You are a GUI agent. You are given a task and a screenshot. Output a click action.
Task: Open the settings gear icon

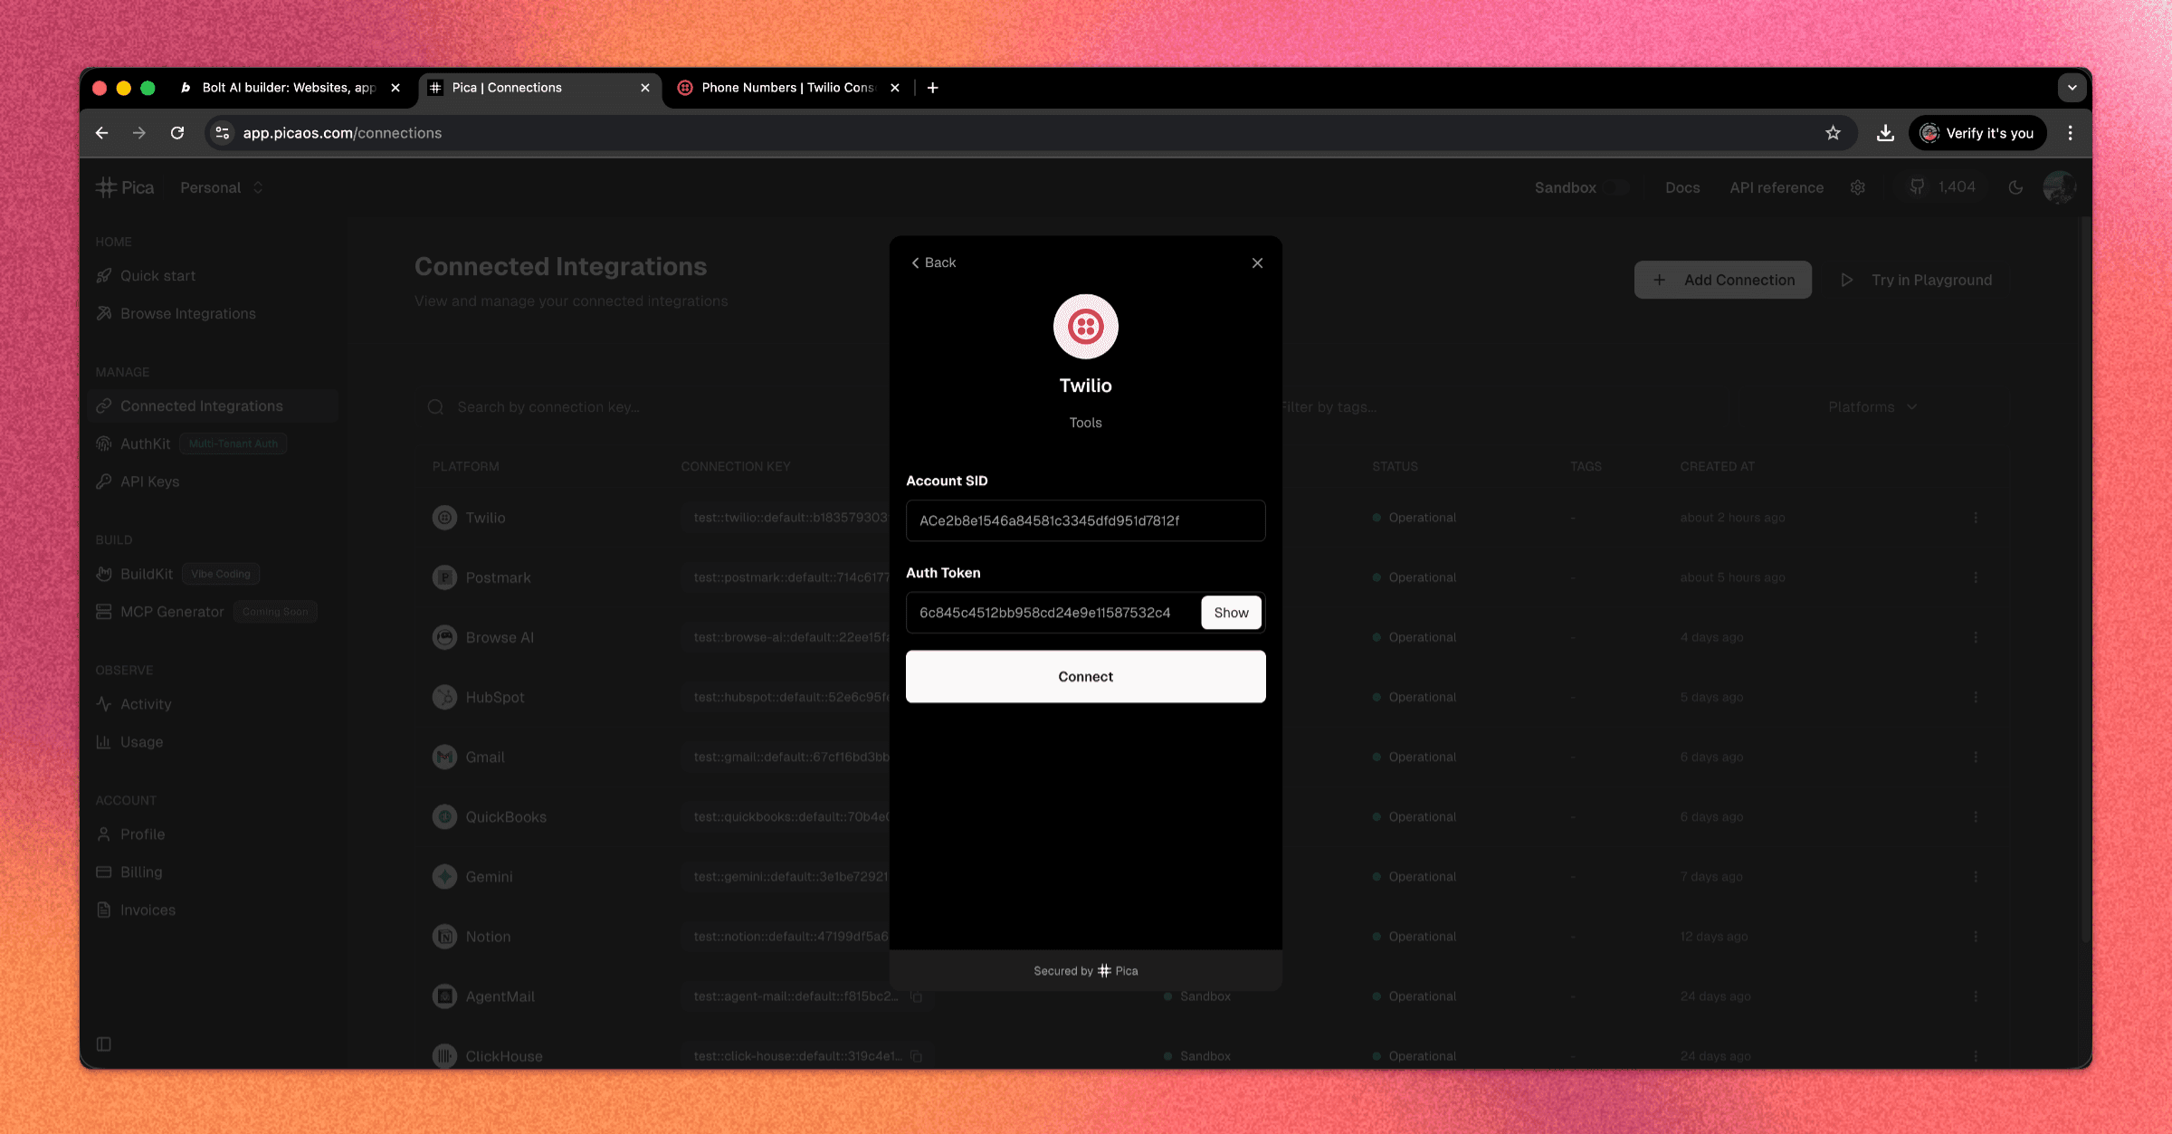click(1858, 187)
